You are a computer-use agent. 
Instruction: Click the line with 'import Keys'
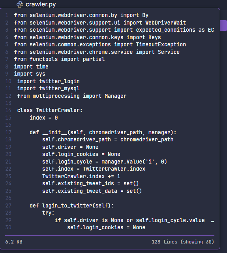click(87, 38)
